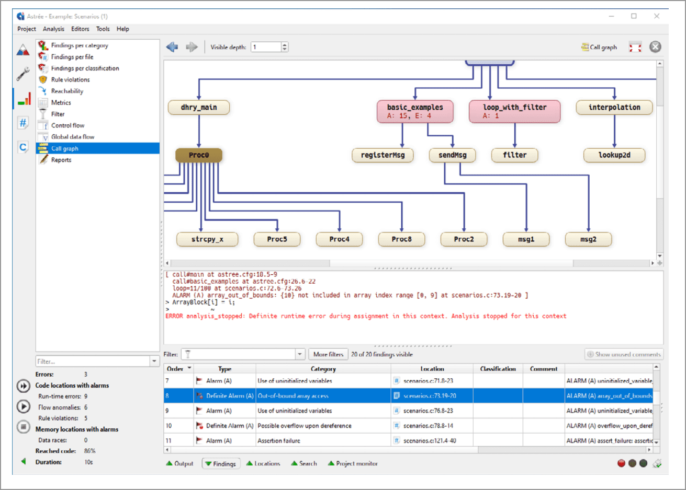
Task: Click the Location column header
Action: [x=432, y=369]
